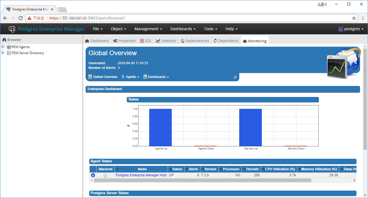This screenshot has height=198, width=368.
Task: Click the Enterprise Dashboard section header
Action: [x=223, y=89]
